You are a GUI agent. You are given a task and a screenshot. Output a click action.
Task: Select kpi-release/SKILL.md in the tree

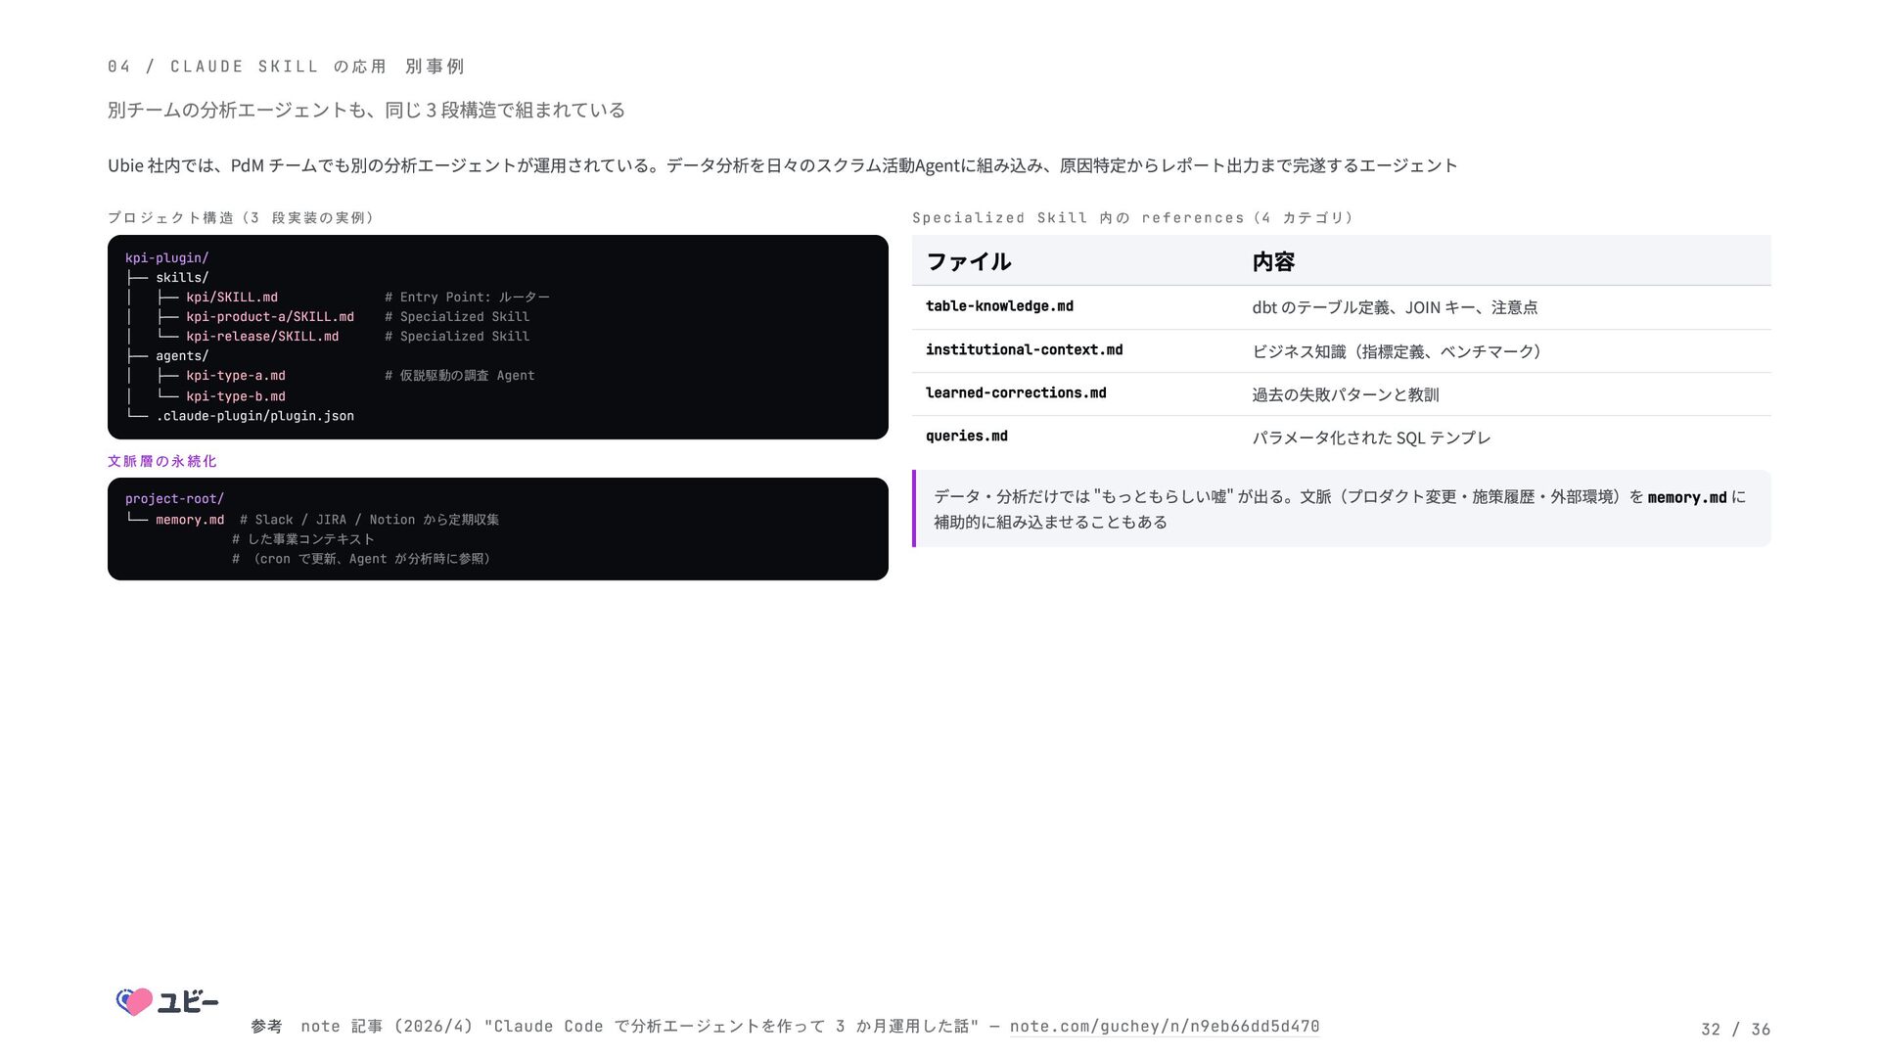[x=262, y=336]
